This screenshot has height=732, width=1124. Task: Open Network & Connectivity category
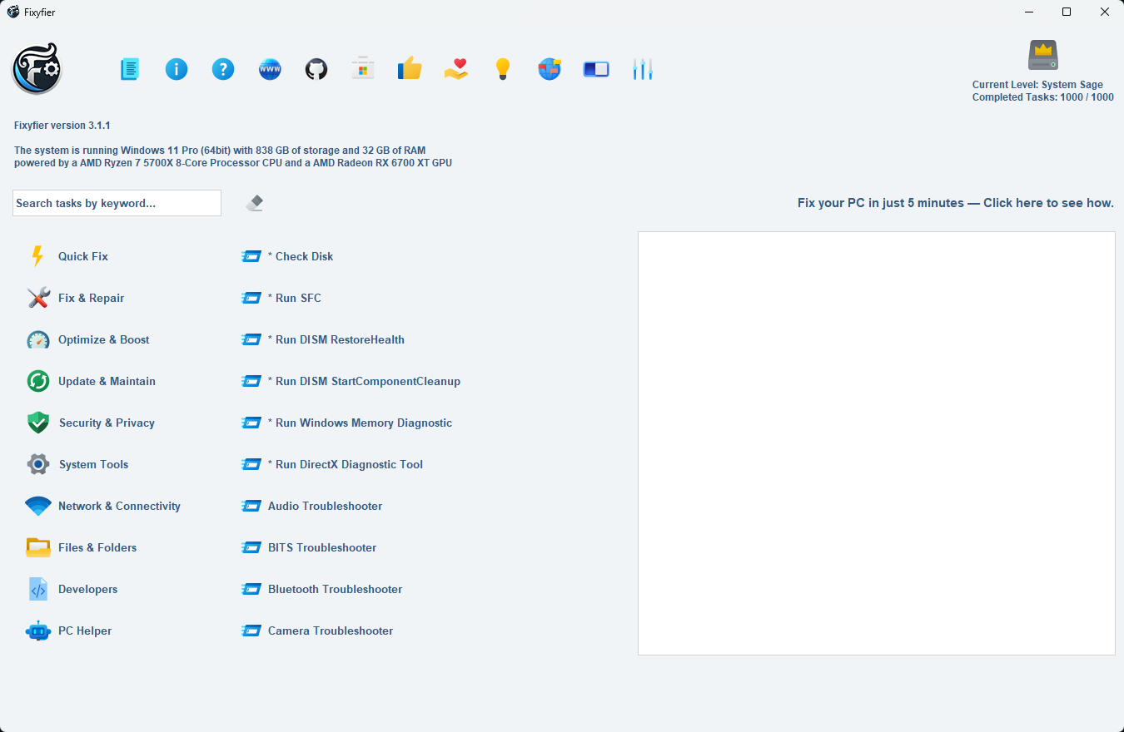pyautogui.click(x=103, y=506)
